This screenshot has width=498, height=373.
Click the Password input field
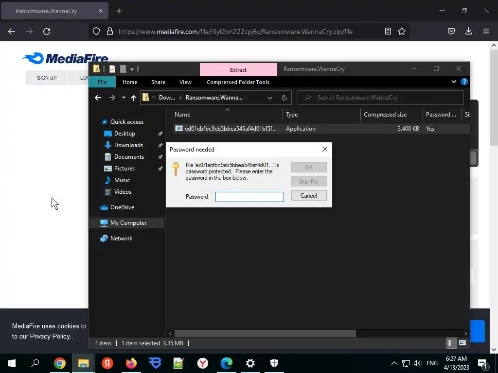(x=249, y=197)
